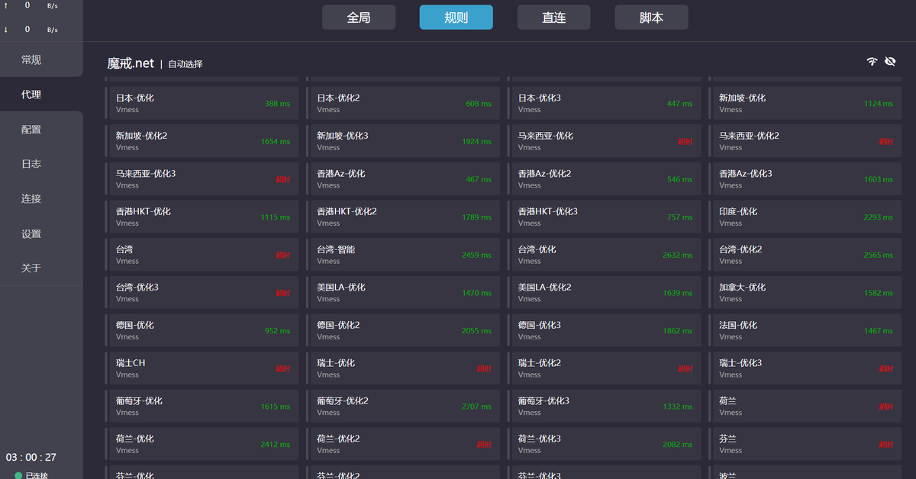Click the 388 ms latency value
The image size is (916, 479).
tap(277, 104)
